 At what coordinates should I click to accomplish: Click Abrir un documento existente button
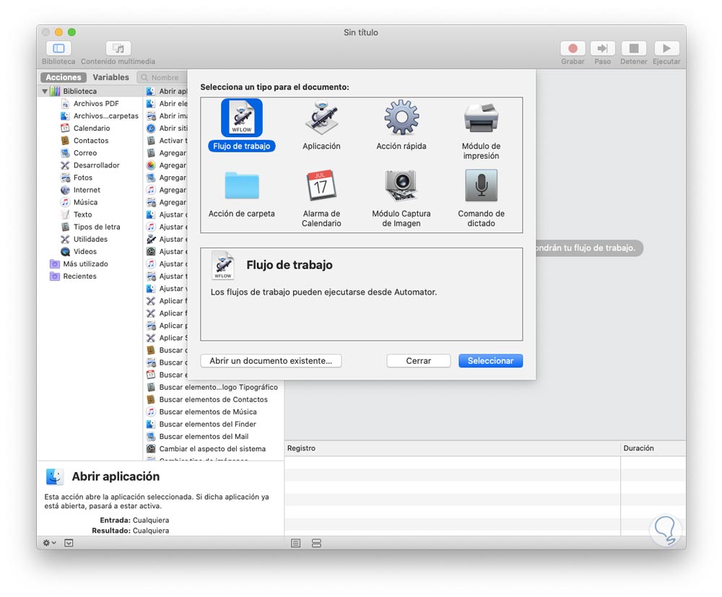click(271, 361)
